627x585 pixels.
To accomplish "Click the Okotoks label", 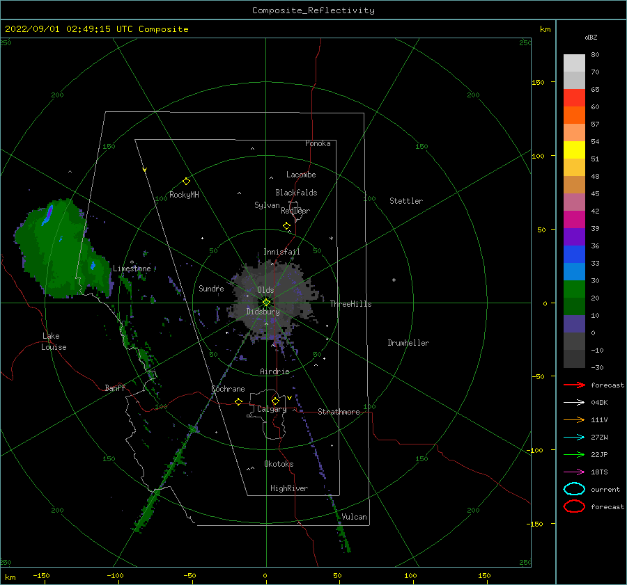I will (x=279, y=464).
